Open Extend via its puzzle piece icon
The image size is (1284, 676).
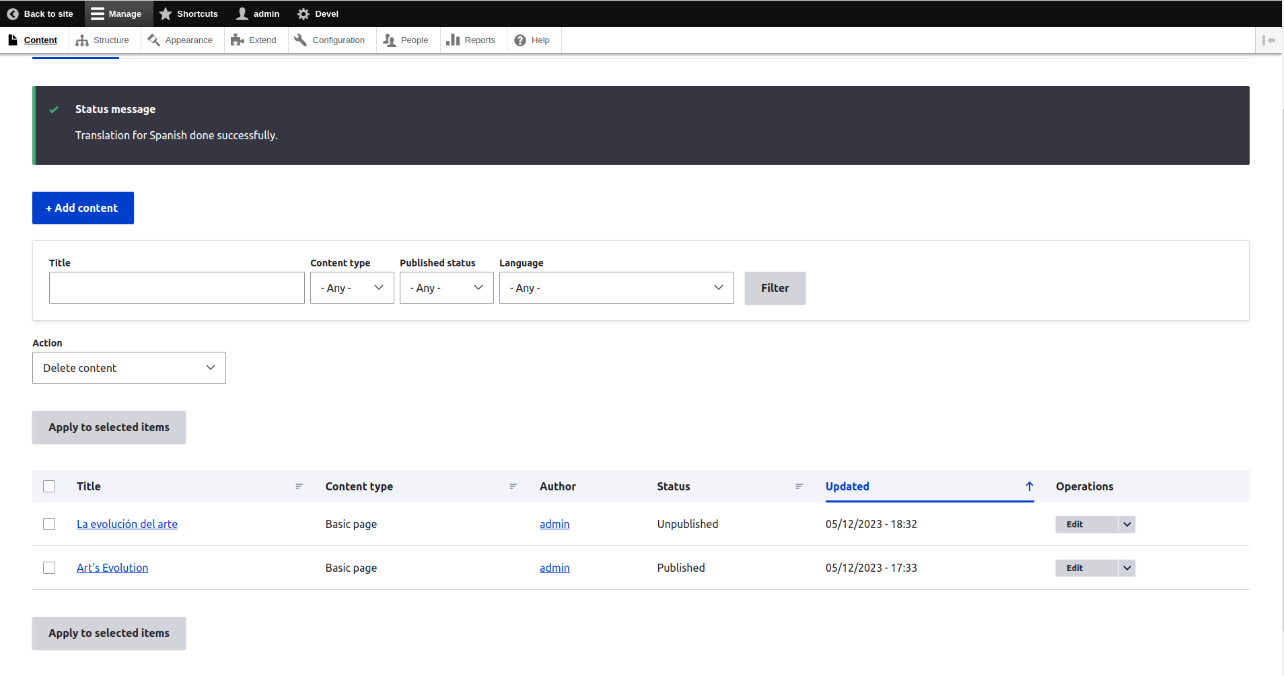point(237,40)
